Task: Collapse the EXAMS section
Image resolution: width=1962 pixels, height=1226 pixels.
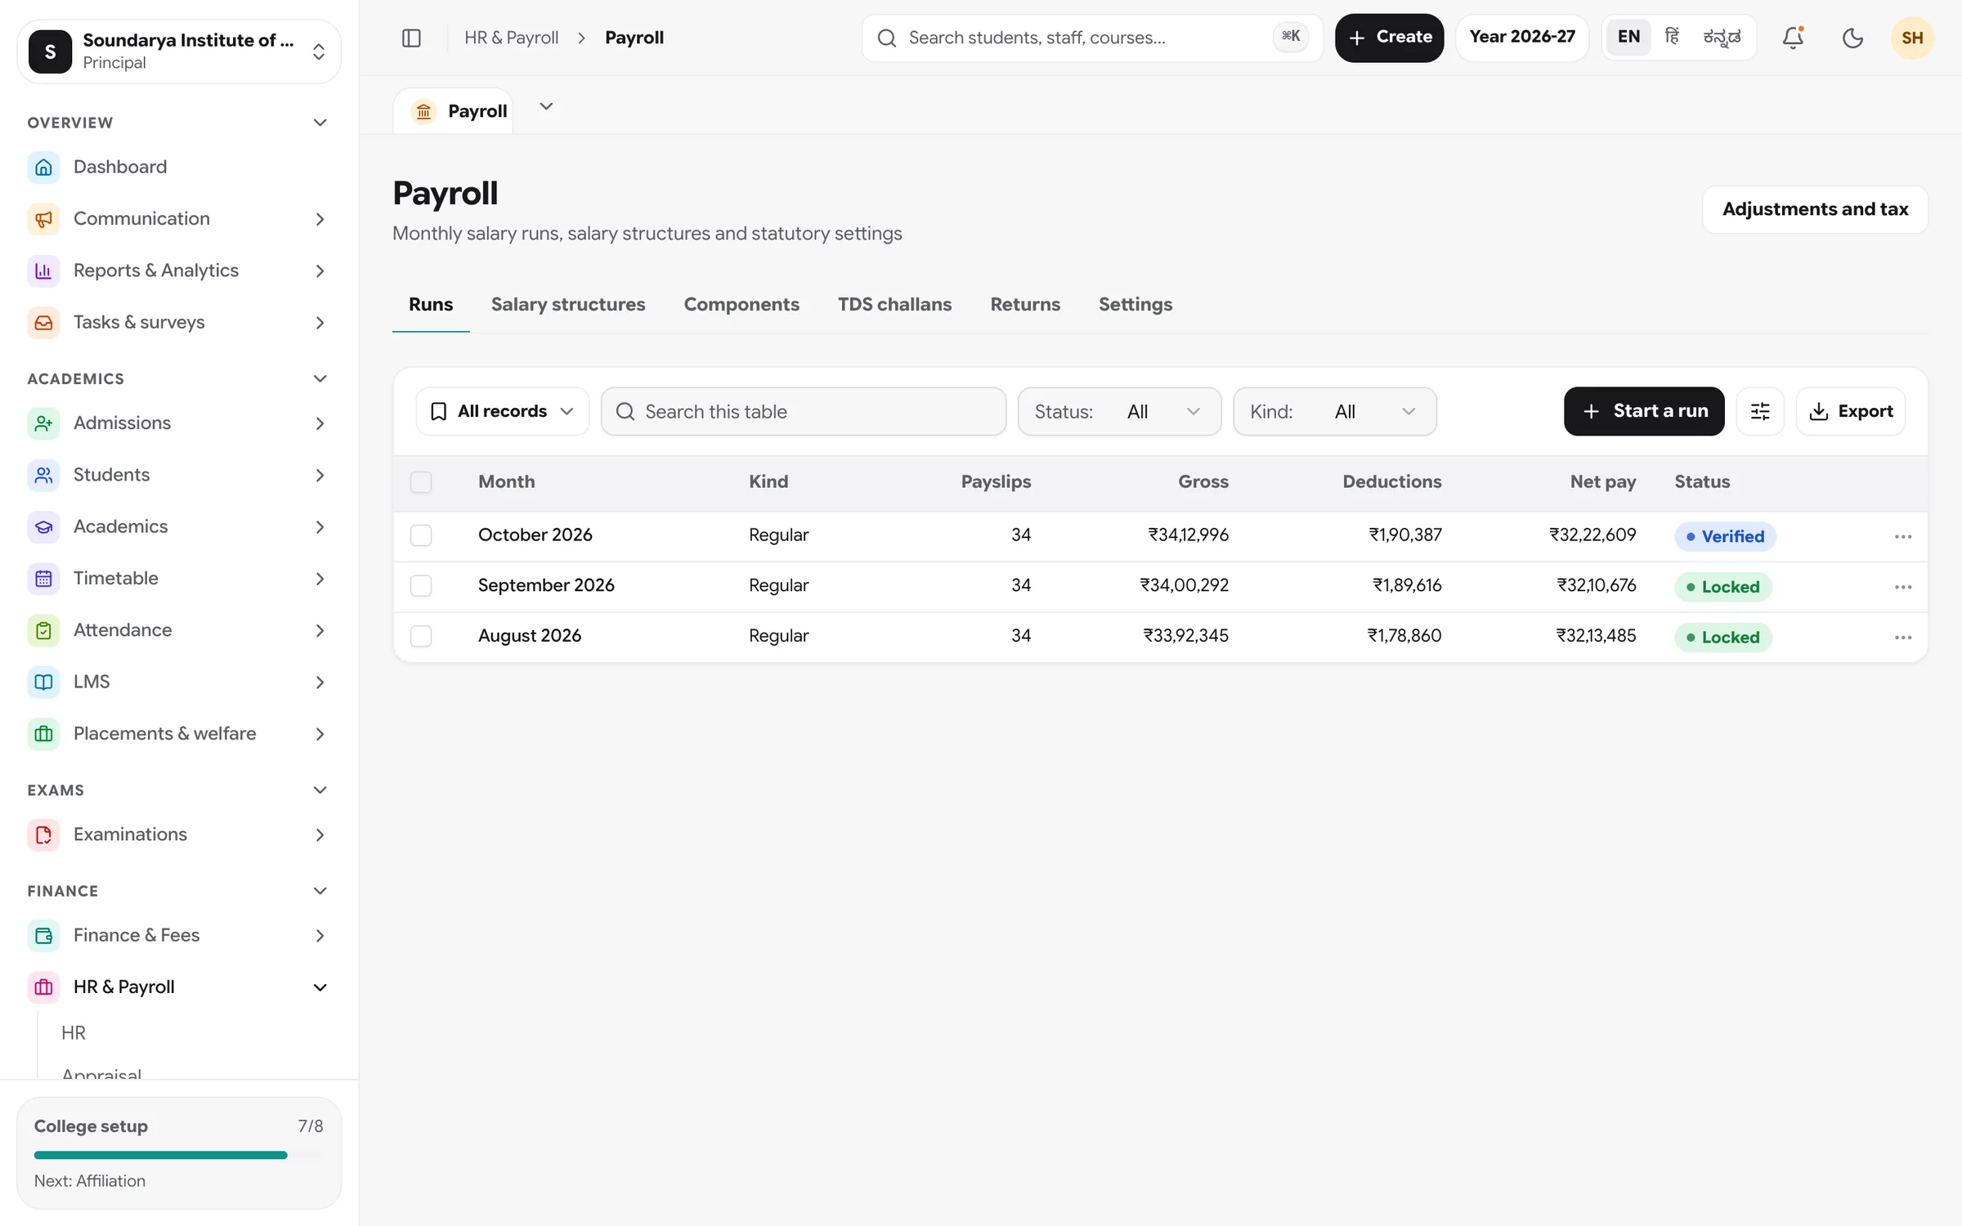Action: point(320,790)
